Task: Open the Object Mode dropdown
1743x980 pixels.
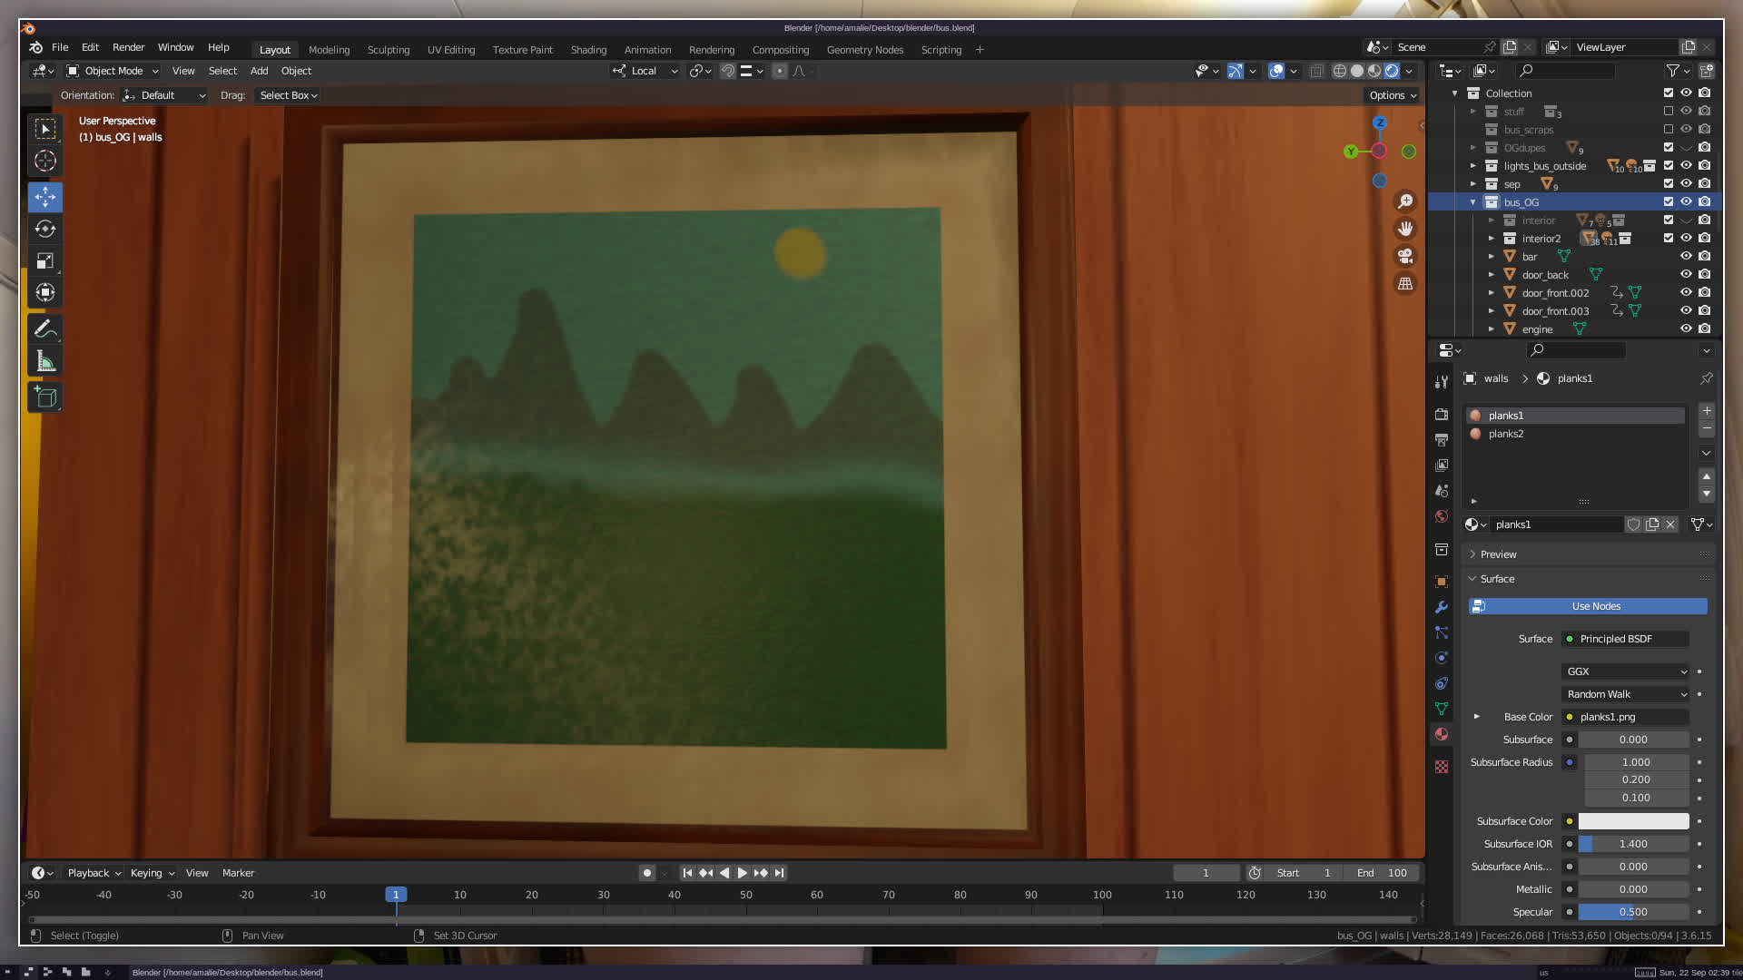Action: [x=113, y=71]
